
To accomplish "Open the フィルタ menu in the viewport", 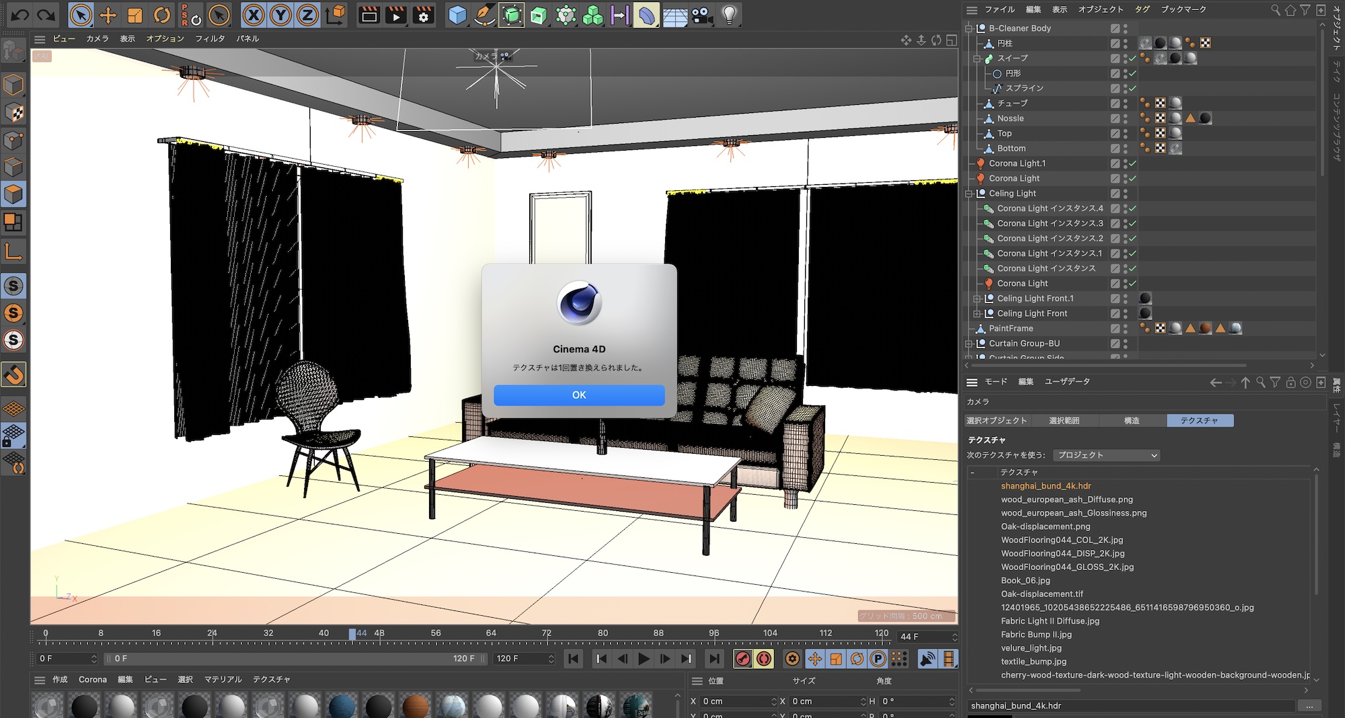I will (x=210, y=39).
